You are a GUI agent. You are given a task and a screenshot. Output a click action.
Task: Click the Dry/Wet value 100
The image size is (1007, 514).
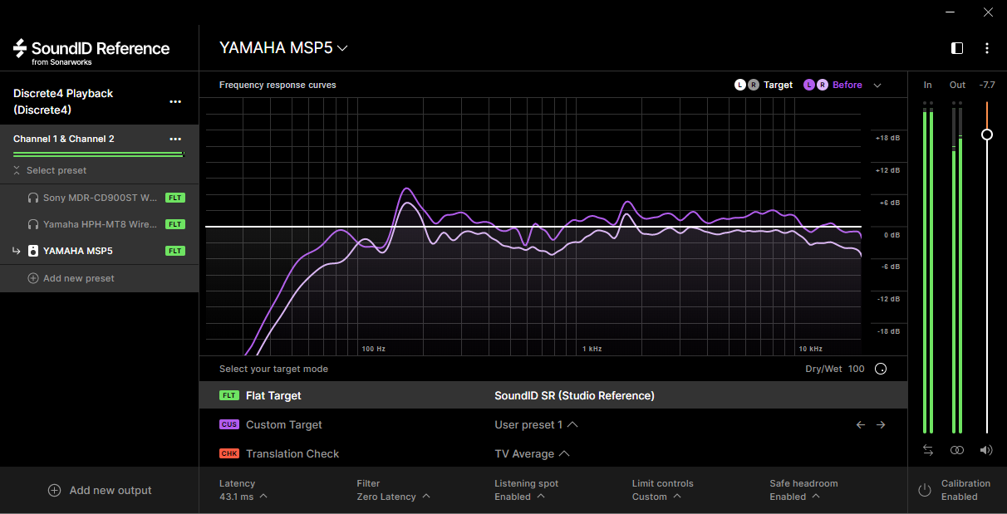[x=856, y=369]
